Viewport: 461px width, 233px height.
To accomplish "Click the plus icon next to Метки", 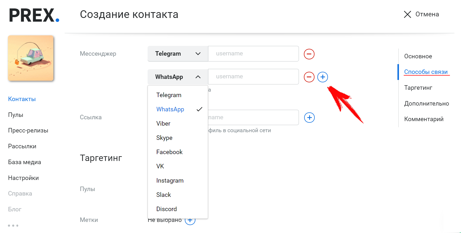I will coord(190,220).
